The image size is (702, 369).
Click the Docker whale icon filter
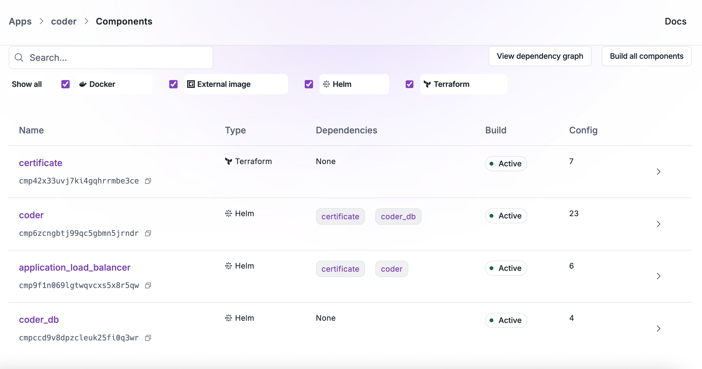click(83, 84)
